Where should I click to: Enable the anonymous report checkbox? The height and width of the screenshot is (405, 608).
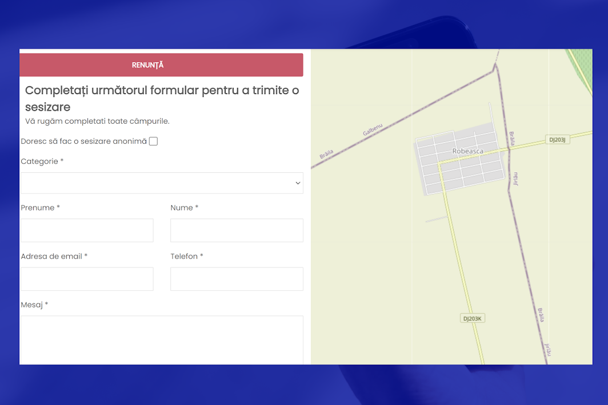(154, 141)
